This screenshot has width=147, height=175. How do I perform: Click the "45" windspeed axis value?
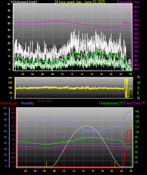(9, 11)
